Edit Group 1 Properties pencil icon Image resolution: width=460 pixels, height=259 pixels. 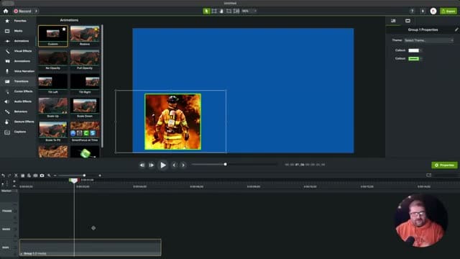[x=456, y=29]
